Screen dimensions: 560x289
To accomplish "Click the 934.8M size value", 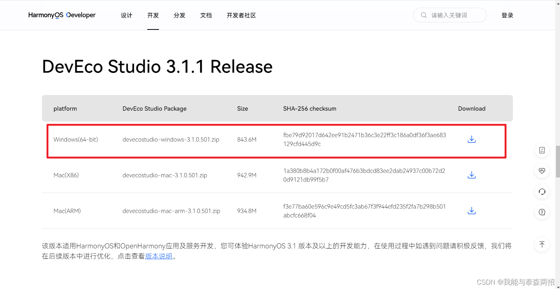I will coord(247,211).
